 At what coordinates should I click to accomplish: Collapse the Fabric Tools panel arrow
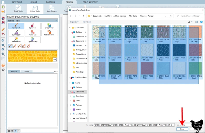click(56, 21)
